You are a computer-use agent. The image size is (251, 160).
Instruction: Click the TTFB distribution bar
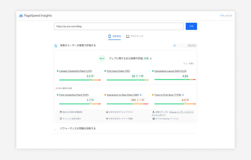175,104
